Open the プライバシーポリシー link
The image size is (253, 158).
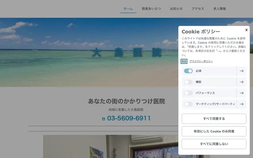click(201, 61)
